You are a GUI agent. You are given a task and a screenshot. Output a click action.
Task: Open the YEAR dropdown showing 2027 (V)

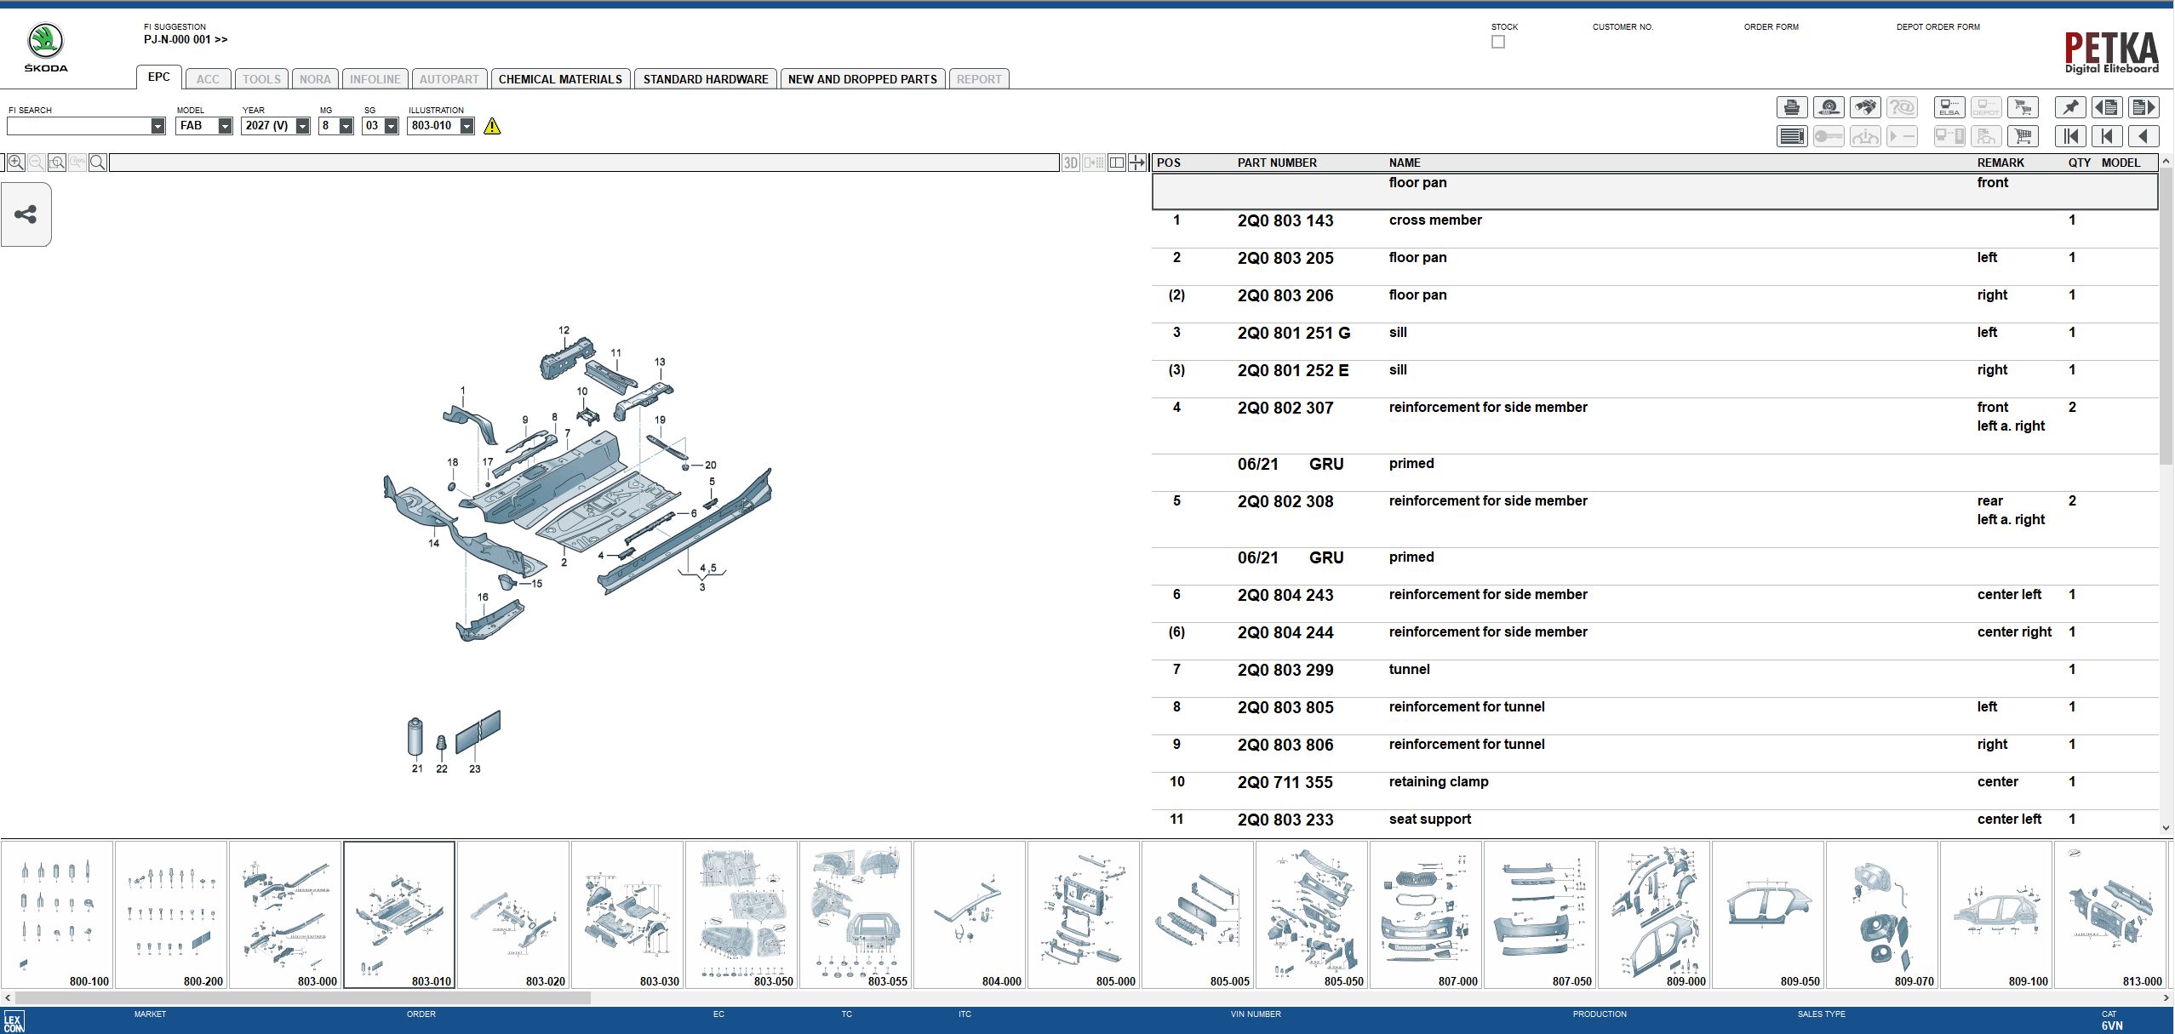[x=302, y=126]
